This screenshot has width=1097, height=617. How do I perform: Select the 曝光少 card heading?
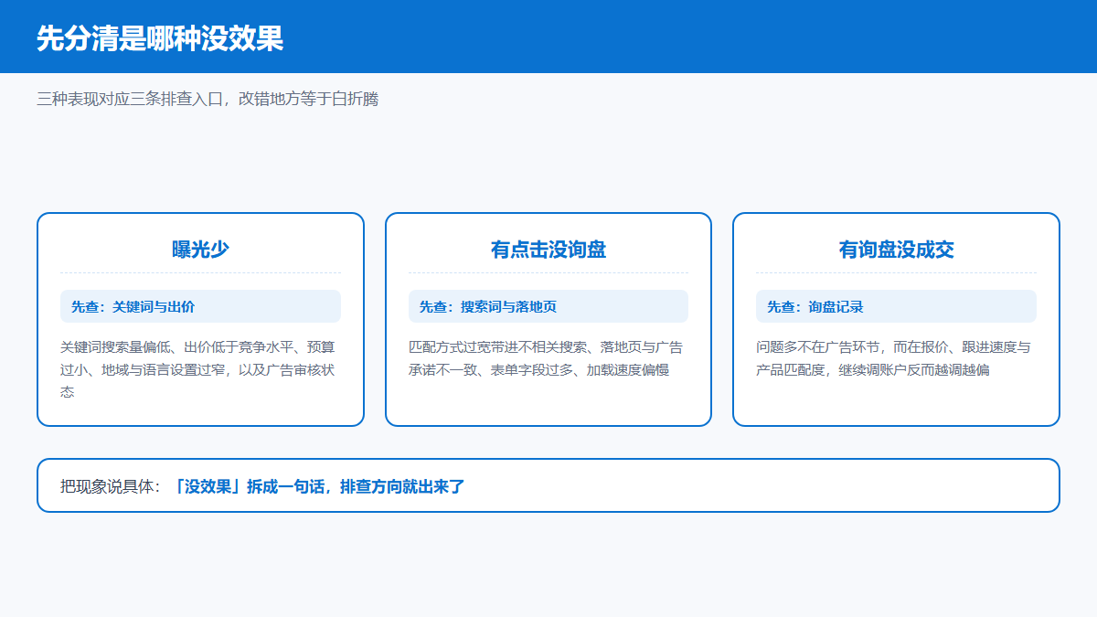click(x=200, y=250)
